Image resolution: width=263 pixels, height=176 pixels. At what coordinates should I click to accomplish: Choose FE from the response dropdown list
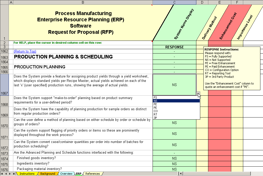tap(176, 104)
